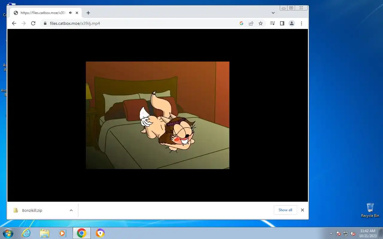Minimize the Chrome window
The height and width of the screenshot is (239, 383).
(x=284, y=8)
